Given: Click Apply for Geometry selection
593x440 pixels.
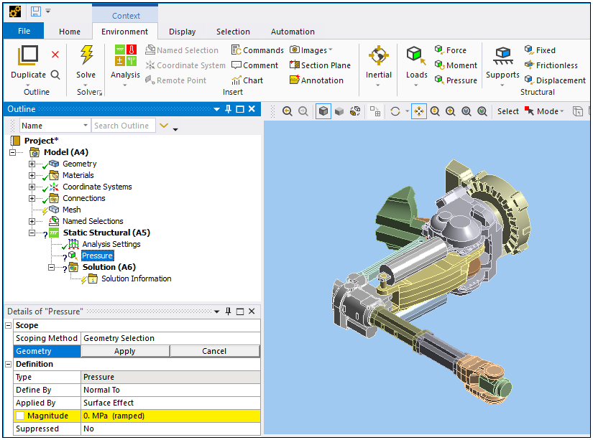Looking at the screenshot, I should 125,351.
